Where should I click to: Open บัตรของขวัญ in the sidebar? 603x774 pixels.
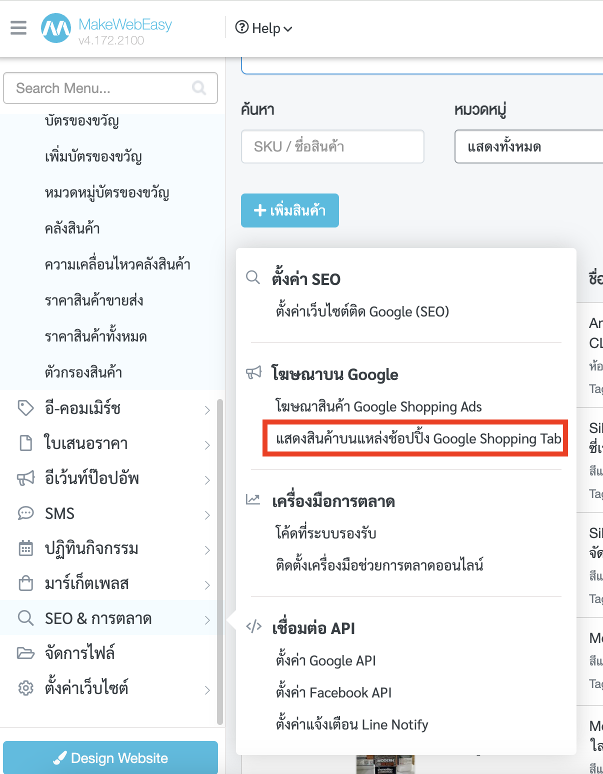[82, 120]
